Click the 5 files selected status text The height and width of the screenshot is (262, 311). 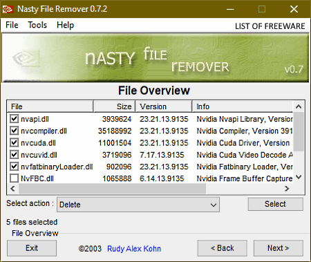32,222
